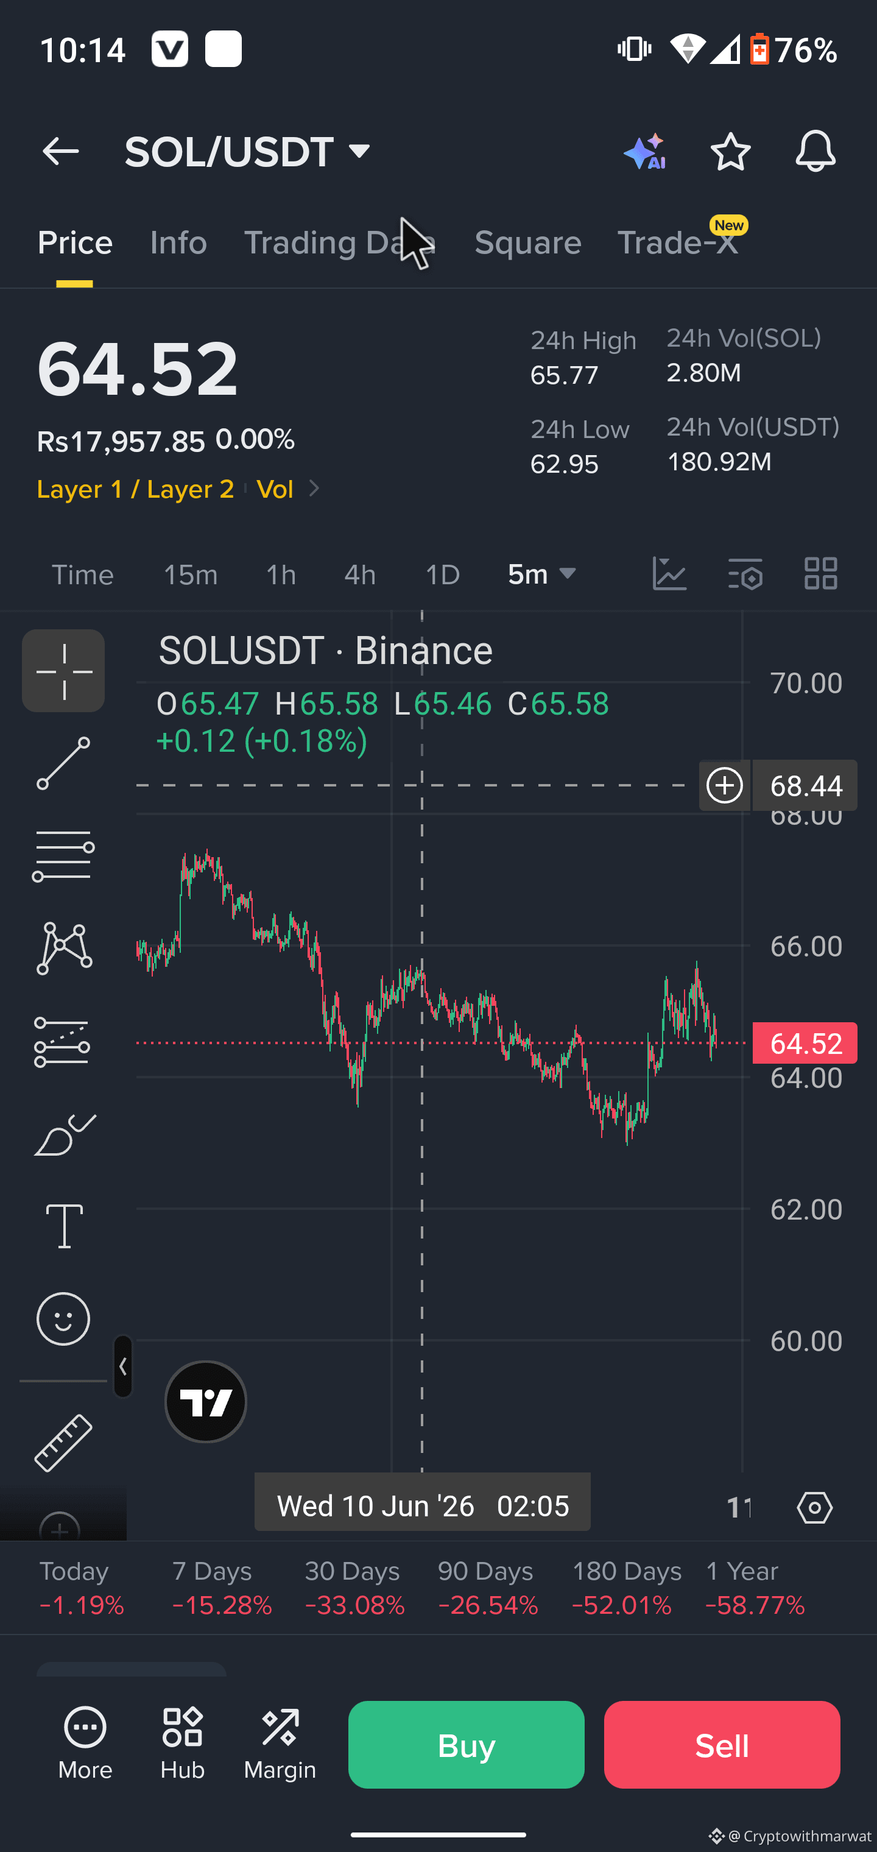Click the battery 76% status indicator
This screenshot has width=877, height=1852.
pos(794,51)
